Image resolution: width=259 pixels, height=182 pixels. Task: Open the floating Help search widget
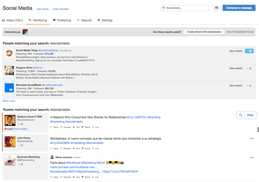247,115
